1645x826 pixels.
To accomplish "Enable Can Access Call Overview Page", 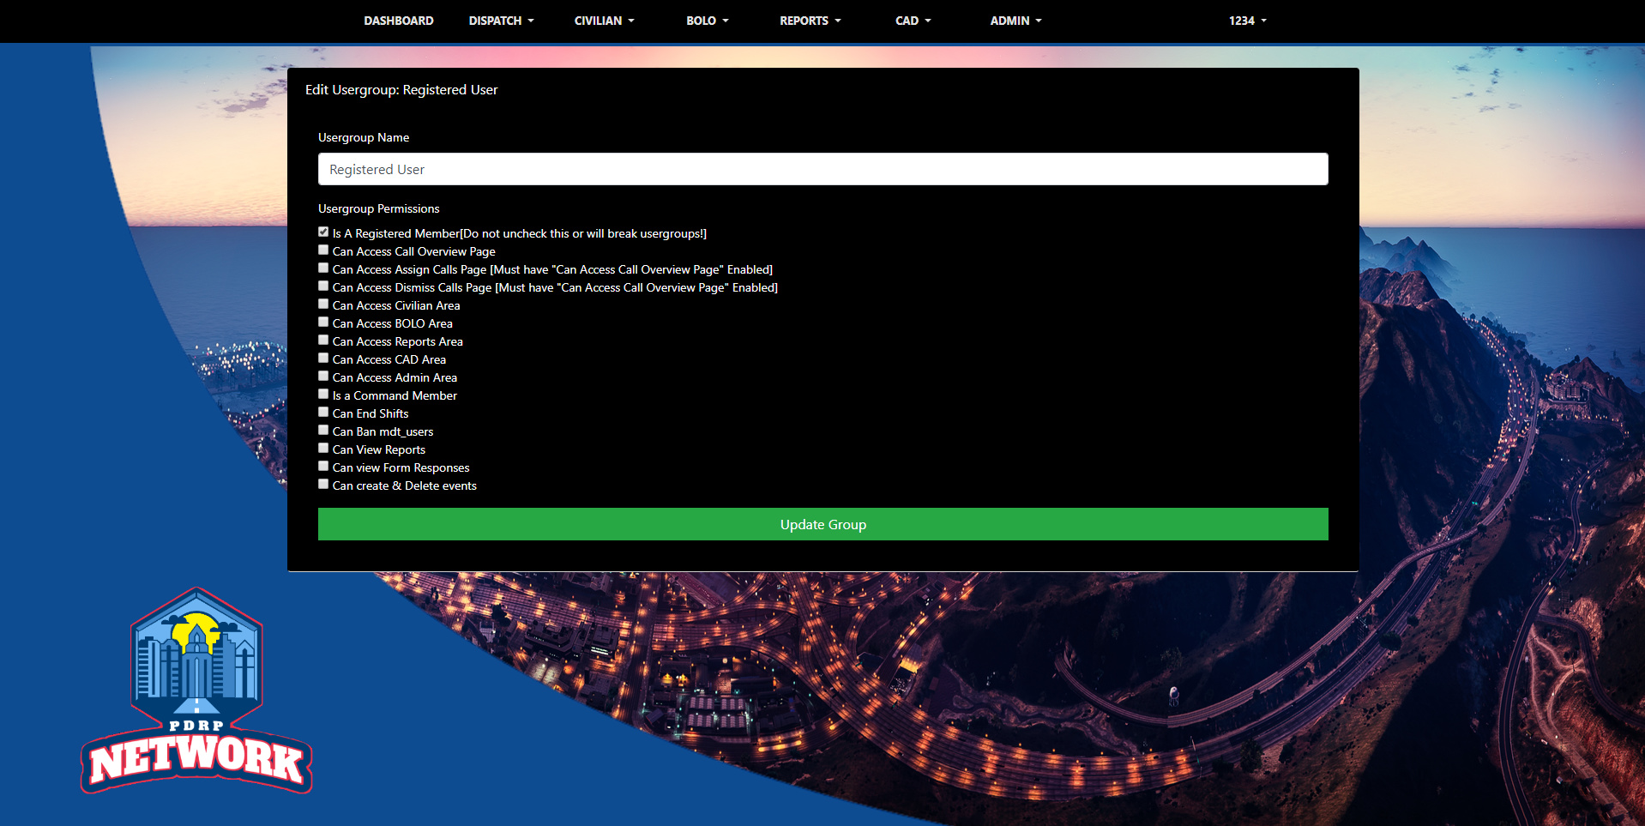I will tap(323, 250).
